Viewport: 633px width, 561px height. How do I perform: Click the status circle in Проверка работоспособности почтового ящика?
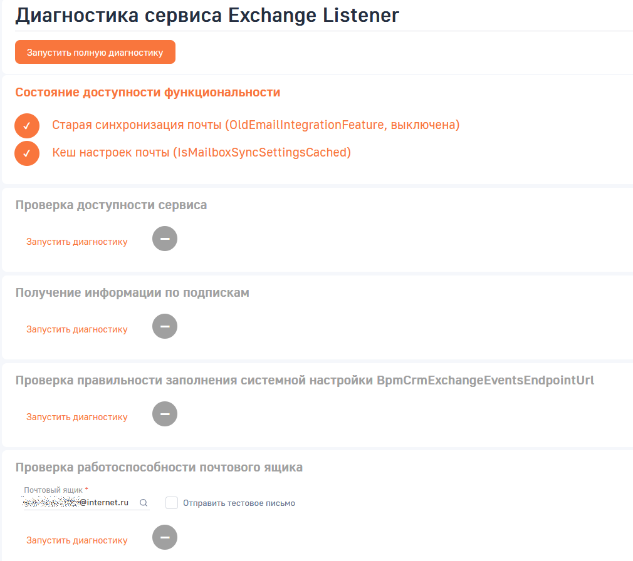click(164, 537)
